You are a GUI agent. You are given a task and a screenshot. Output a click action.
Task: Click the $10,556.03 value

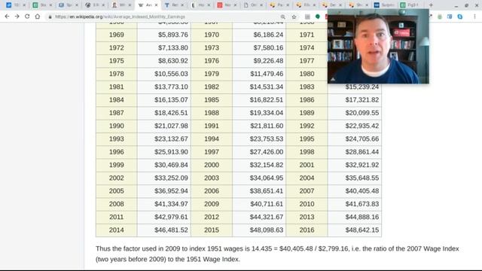pos(171,74)
